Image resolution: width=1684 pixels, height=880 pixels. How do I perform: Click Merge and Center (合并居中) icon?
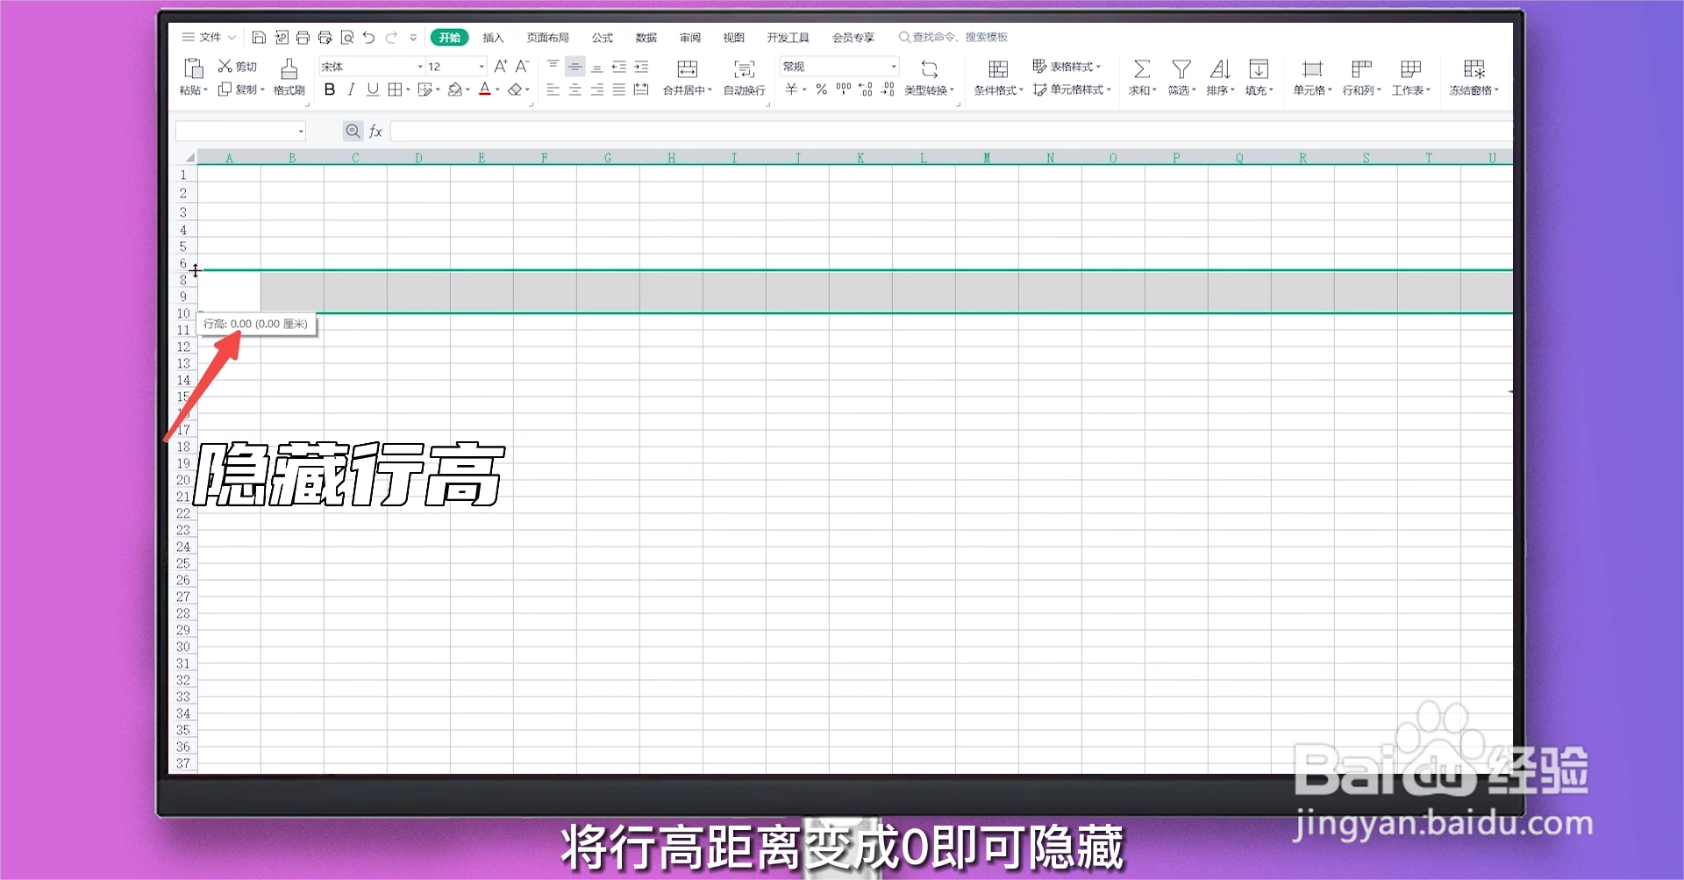coord(688,69)
